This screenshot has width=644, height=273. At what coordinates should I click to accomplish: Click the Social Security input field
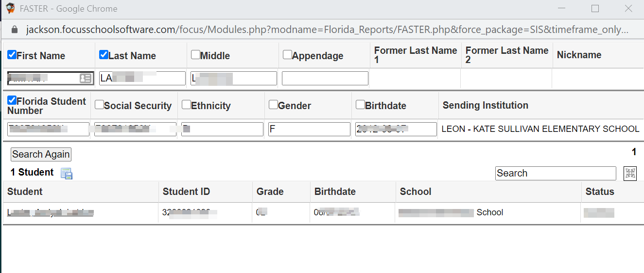point(136,129)
